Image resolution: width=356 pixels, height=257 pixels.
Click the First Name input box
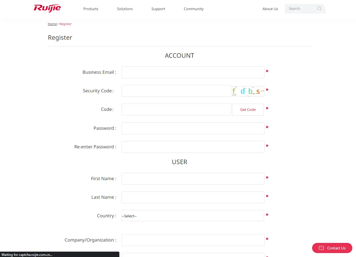tap(192, 178)
